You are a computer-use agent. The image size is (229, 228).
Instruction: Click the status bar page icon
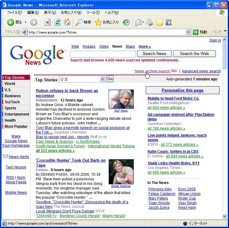[4, 223]
